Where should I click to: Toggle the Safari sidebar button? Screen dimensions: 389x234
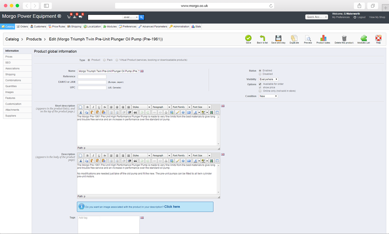[x=46, y=6]
